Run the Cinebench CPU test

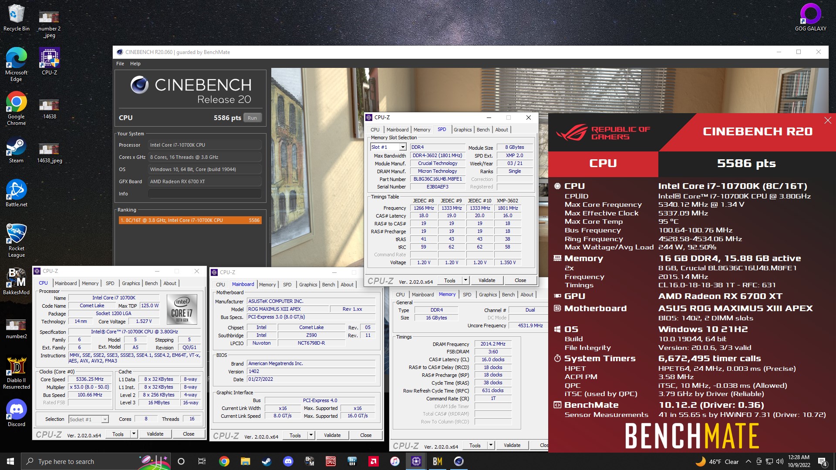pos(252,118)
